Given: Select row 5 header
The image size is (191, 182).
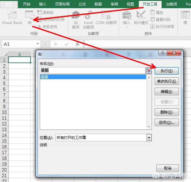Looking at the screenshot, I should click(4, 83).
